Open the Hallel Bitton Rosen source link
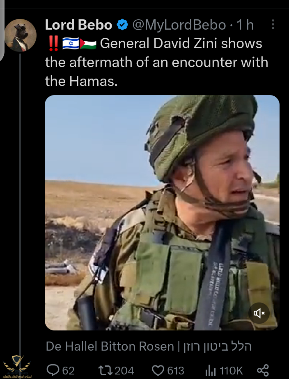This screenshot has height=379, width=289. pos(149,346)
